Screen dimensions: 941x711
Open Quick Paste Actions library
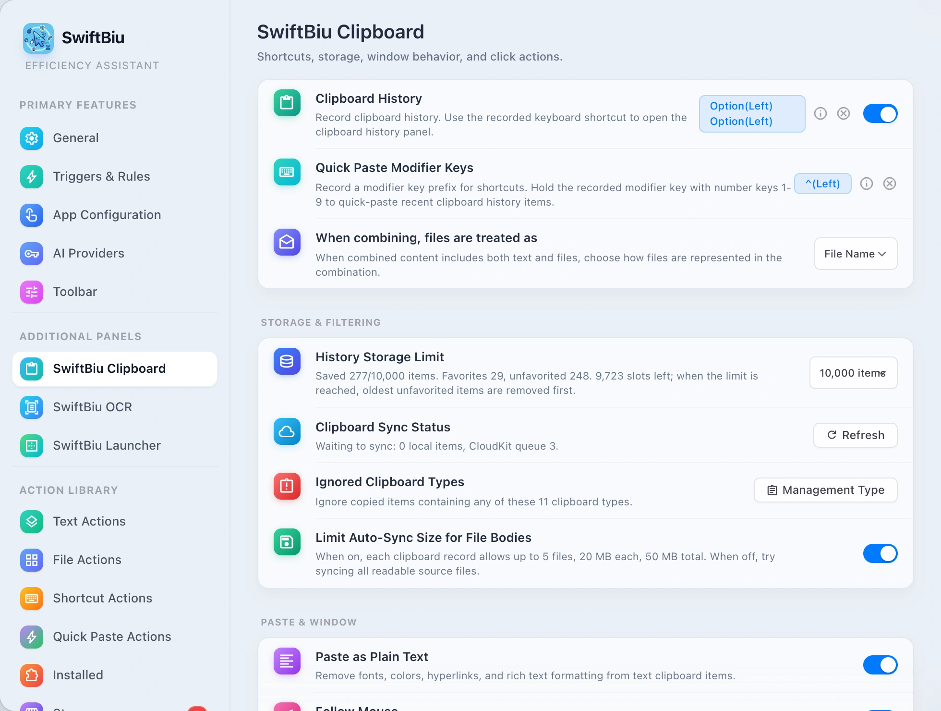tap(114, 637)
